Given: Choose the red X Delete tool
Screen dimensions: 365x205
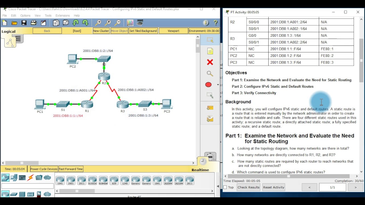Looking at the screenshot, I should [210, 62].
